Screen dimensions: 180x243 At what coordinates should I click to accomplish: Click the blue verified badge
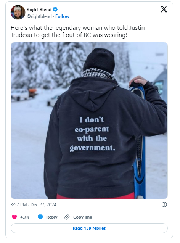click(55, 10)
